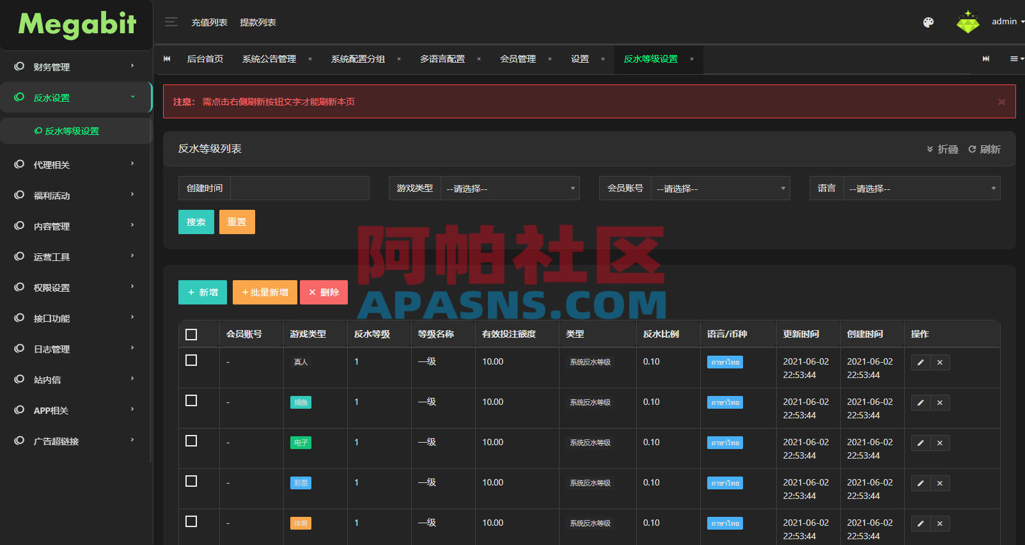This screenshot has width=1025, height=545.
Task: Open the 提款列表 top menu
Action: click(x=258, y=22)
